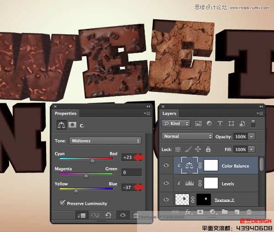This screenshot has width=274, height=232.
Task: Click the Color Balance adjustment icon in Properties
Action: pyautogui.click(x=62, y=125)
